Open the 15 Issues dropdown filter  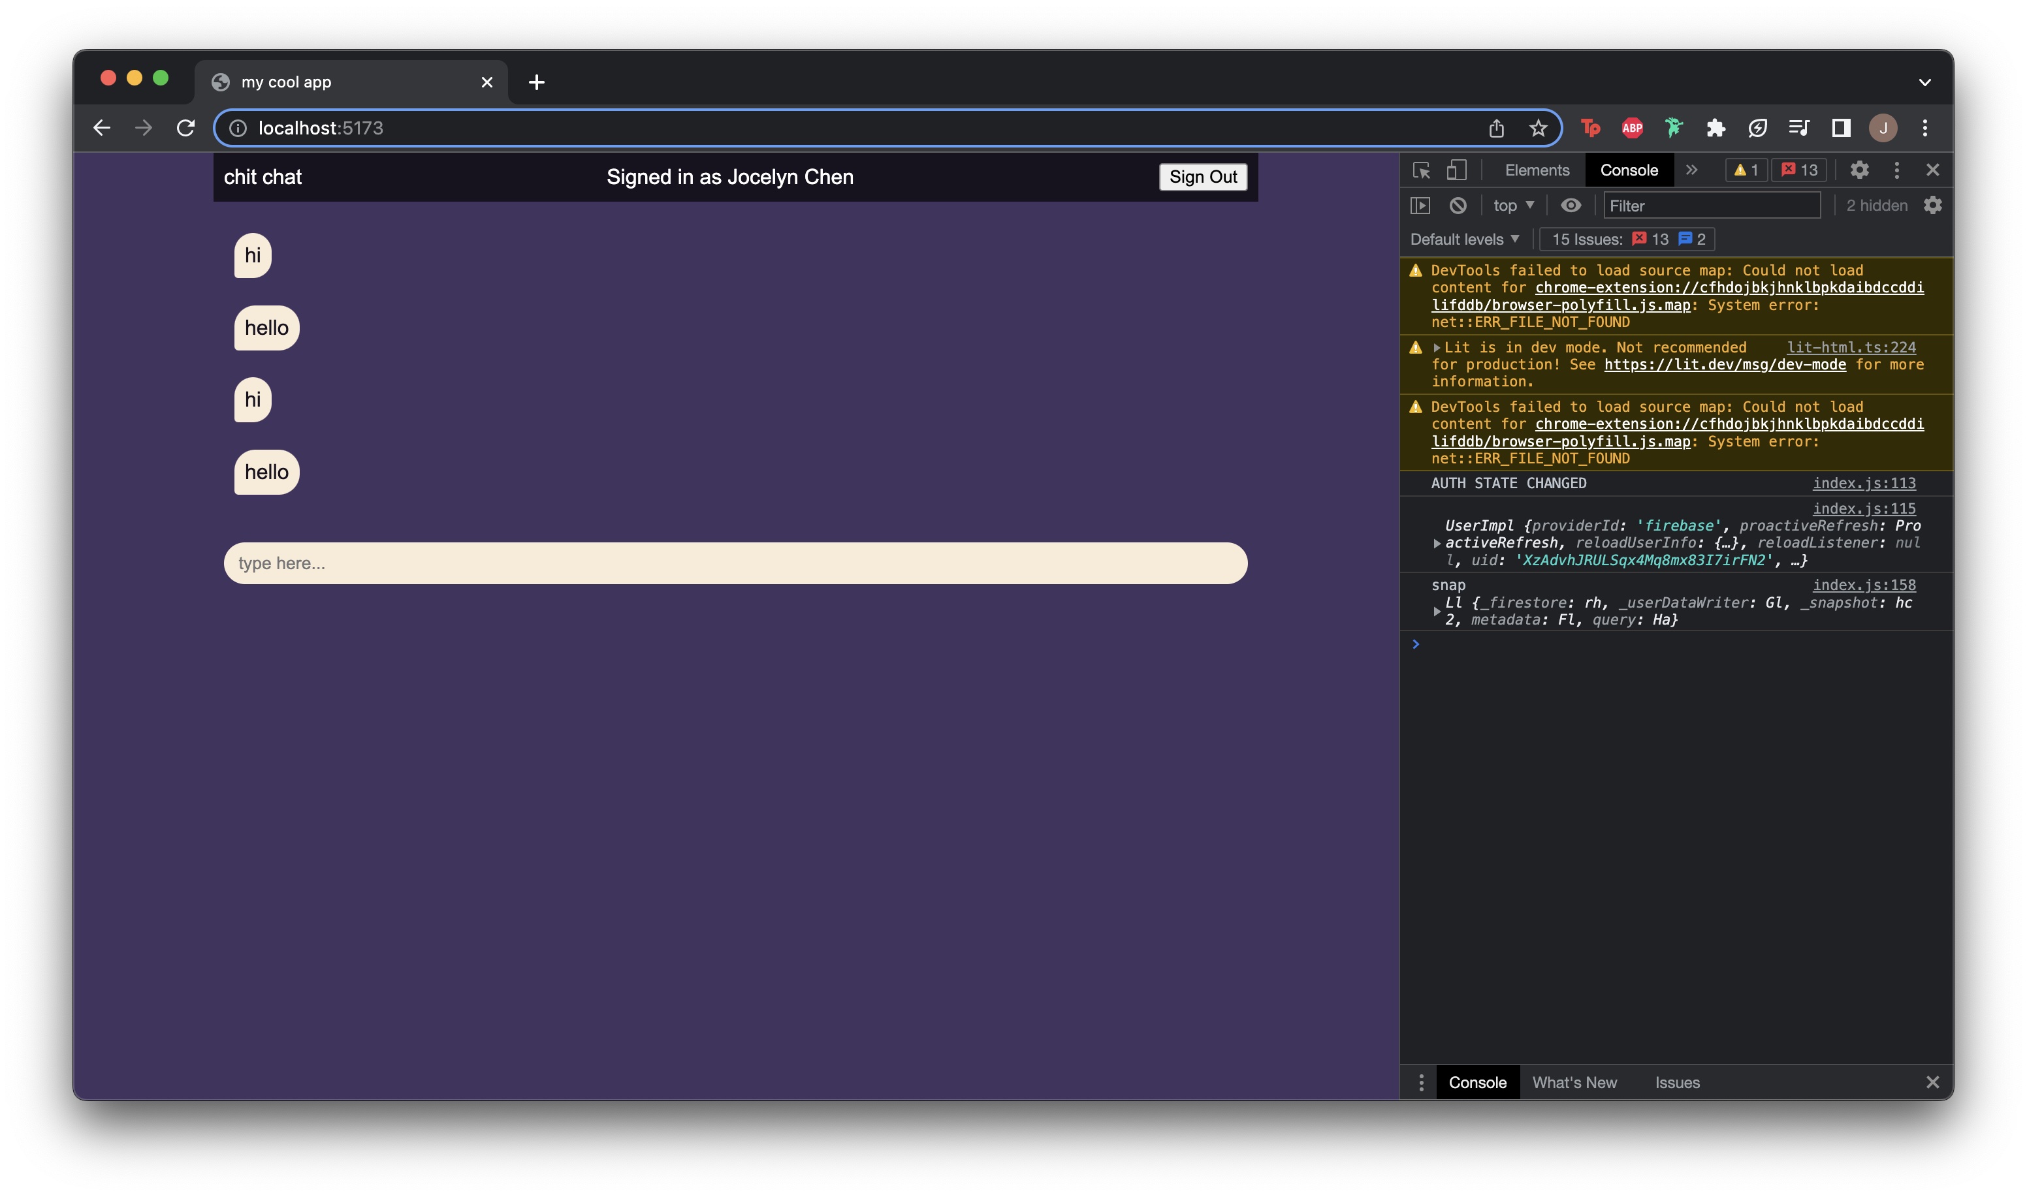tap(1588, 238)
